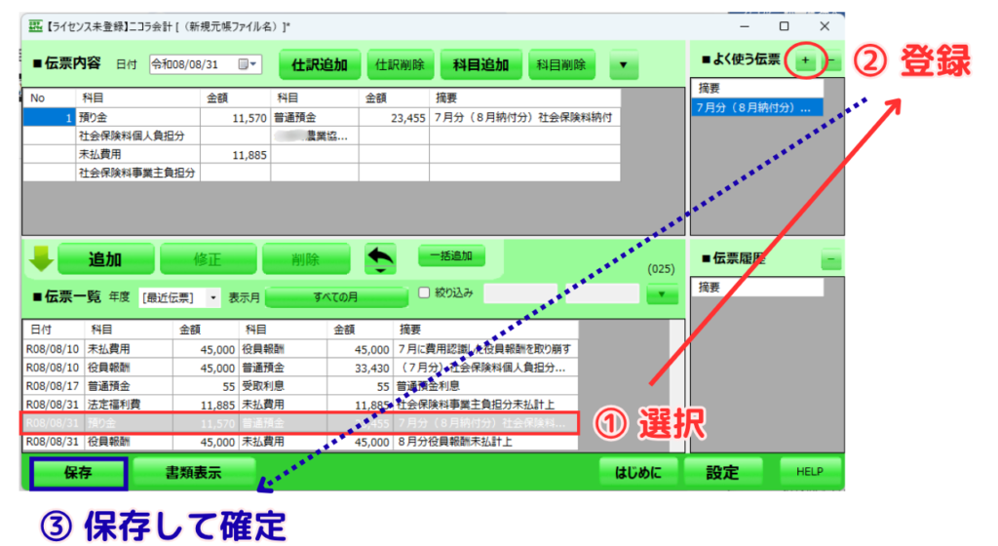Select R08/08/17 普通預金 受取利息 row
Screen dimensions: 998x546
pyautogui.click(x=300, y=386)
